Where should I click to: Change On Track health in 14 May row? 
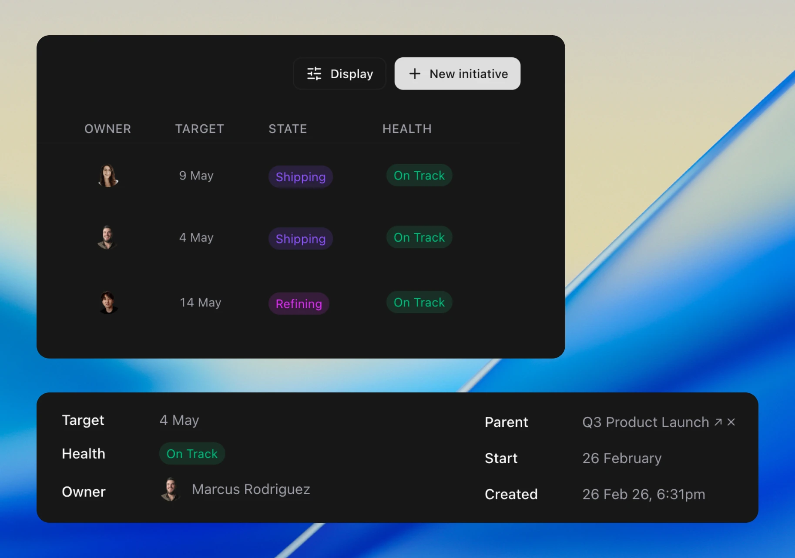(x=419, y=302)
